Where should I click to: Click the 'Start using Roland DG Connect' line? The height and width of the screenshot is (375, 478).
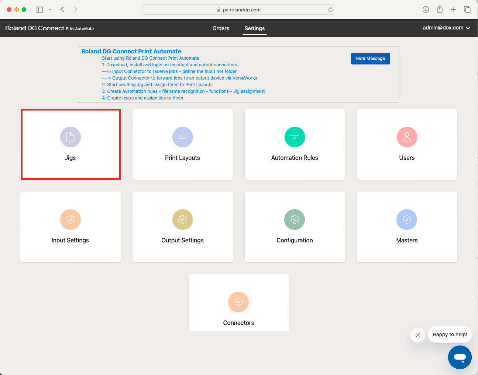[x=151, y=58]
